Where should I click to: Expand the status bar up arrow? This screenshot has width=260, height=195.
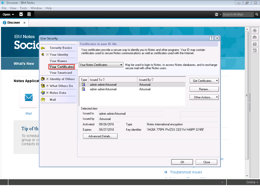(222, 182)
